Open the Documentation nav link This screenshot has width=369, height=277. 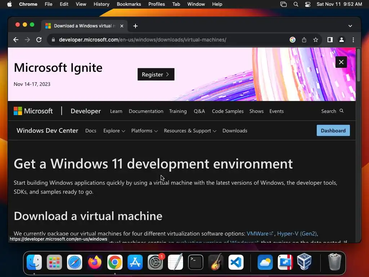146,111
